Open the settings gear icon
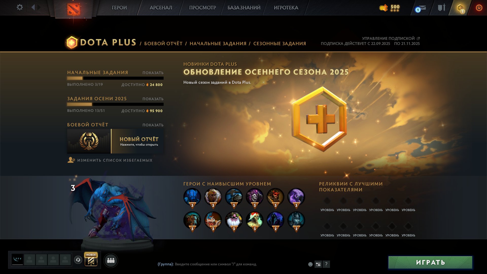487x274 pixels. tap(20, 7)
